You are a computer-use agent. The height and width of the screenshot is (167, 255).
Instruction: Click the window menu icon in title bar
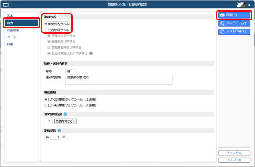tap(6, 5)
